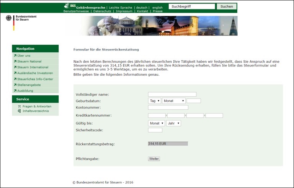
Task: Click the Fragen & Antworten question mark icon
Action: click(19, 106)
